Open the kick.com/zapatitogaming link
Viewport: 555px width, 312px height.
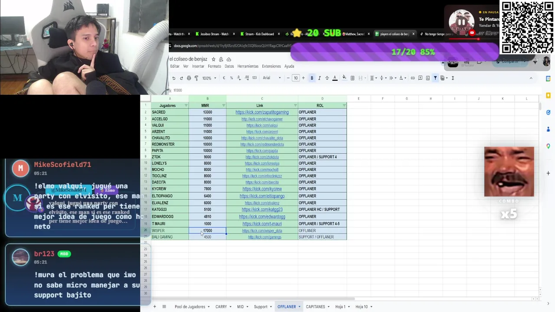click(262, 112)
